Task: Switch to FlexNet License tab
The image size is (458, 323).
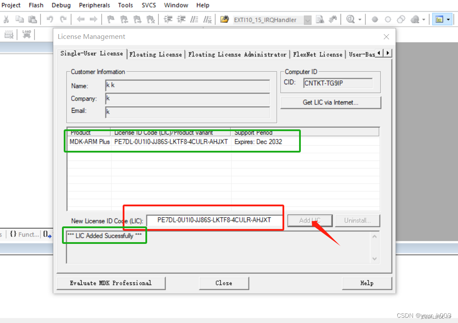Action: coord(318,54)
